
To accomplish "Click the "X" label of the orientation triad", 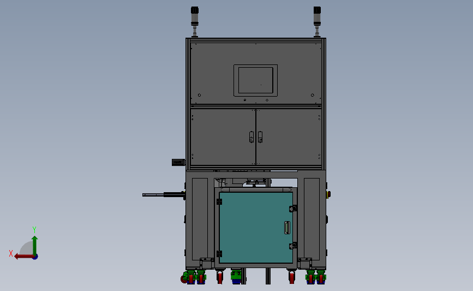I will 11,253.
